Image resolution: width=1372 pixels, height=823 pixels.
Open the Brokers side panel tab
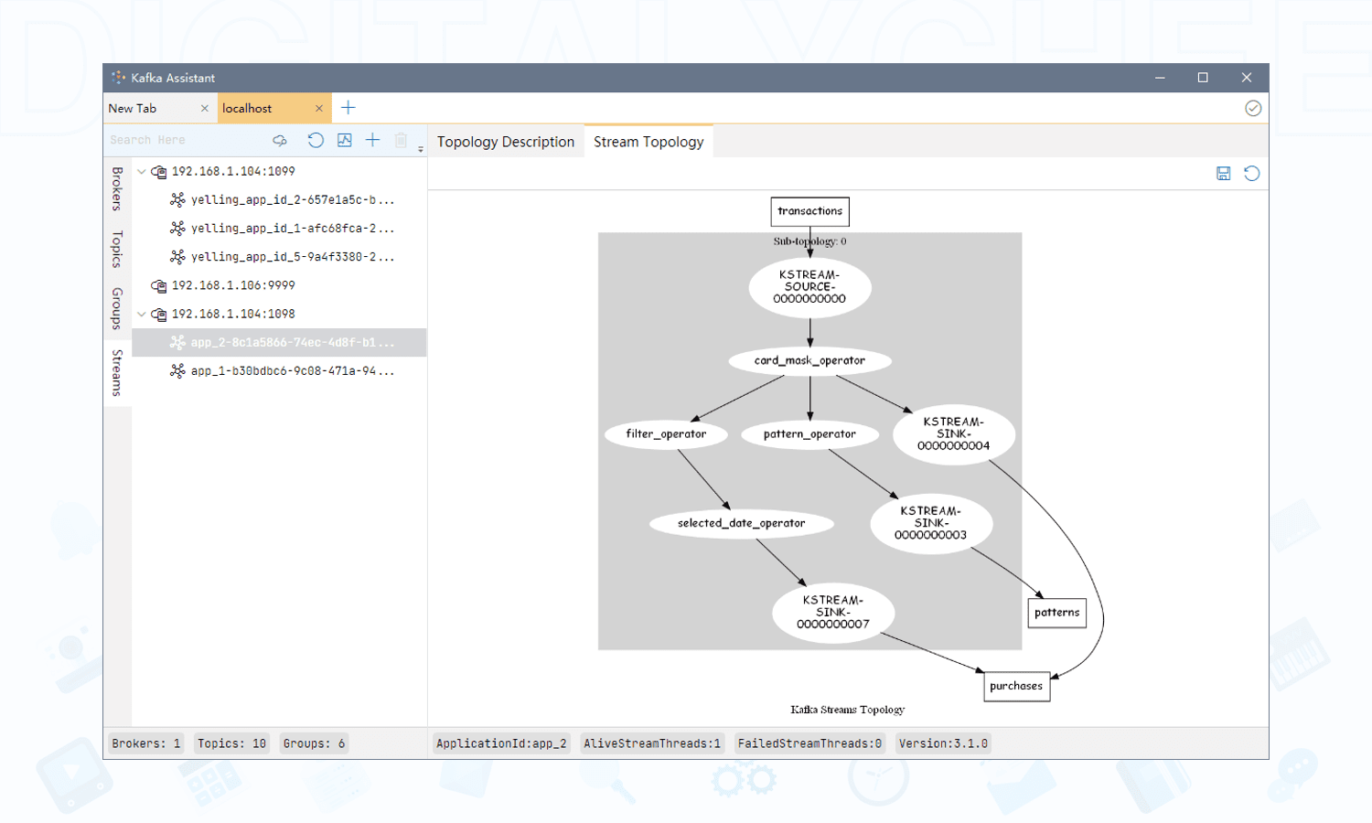click(117, 188)
